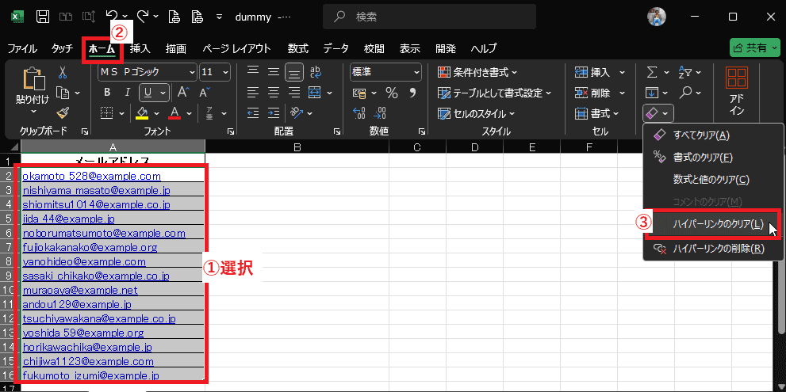Open the font size dropdown

(228, 72)
